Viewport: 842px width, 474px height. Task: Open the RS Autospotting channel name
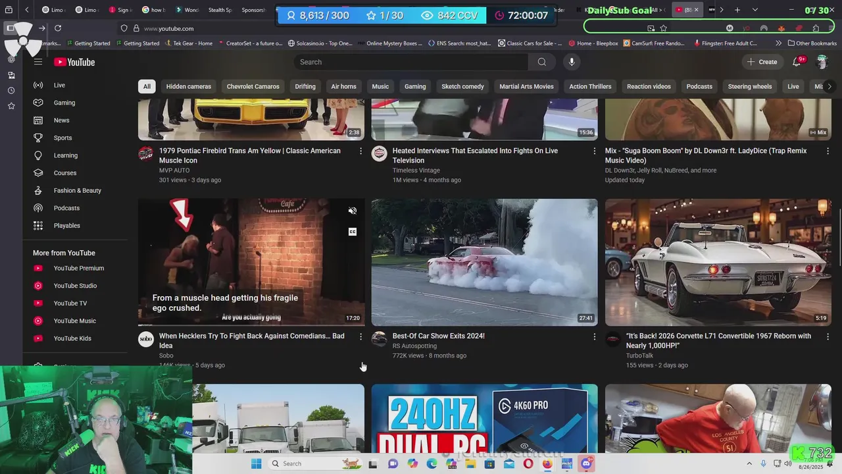point(414,346)
